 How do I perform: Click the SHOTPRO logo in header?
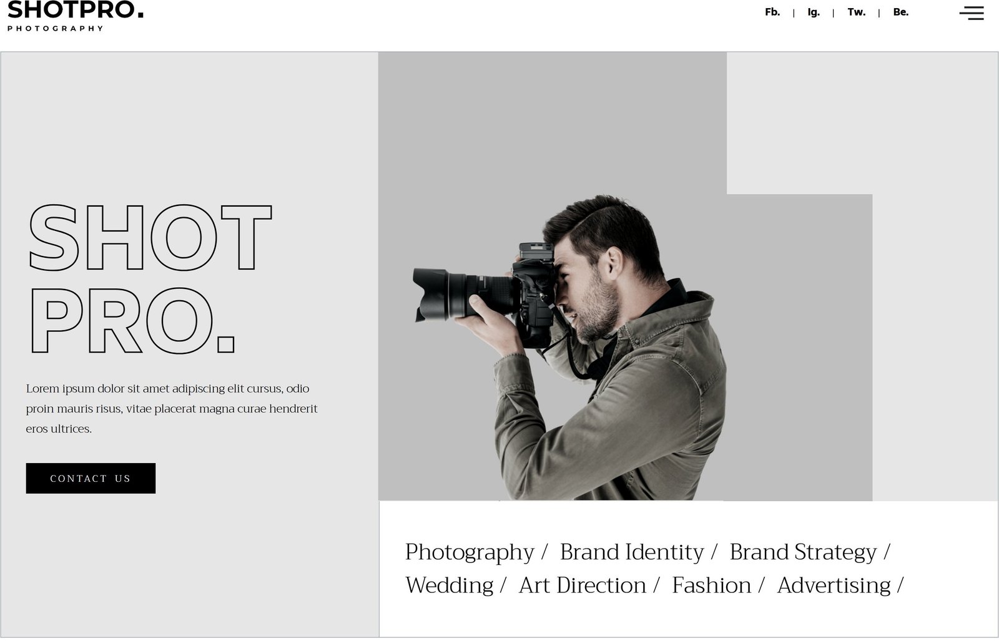tap(75, 11)
